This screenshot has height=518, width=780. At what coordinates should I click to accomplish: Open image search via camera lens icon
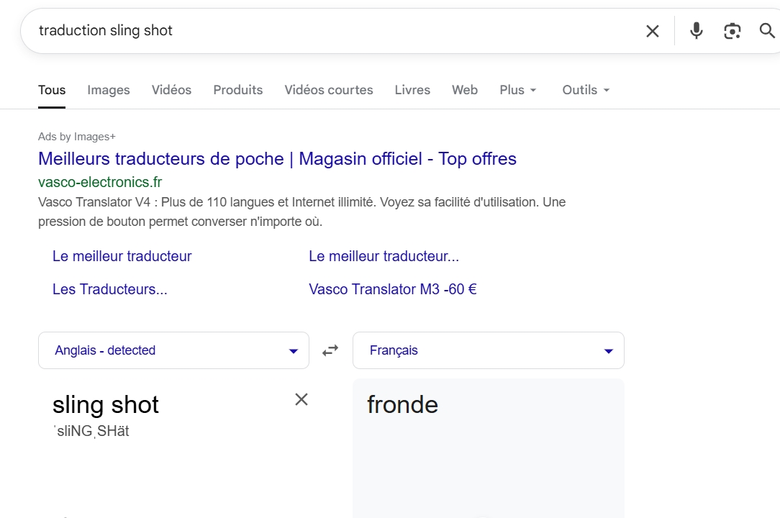click(732, 31)
